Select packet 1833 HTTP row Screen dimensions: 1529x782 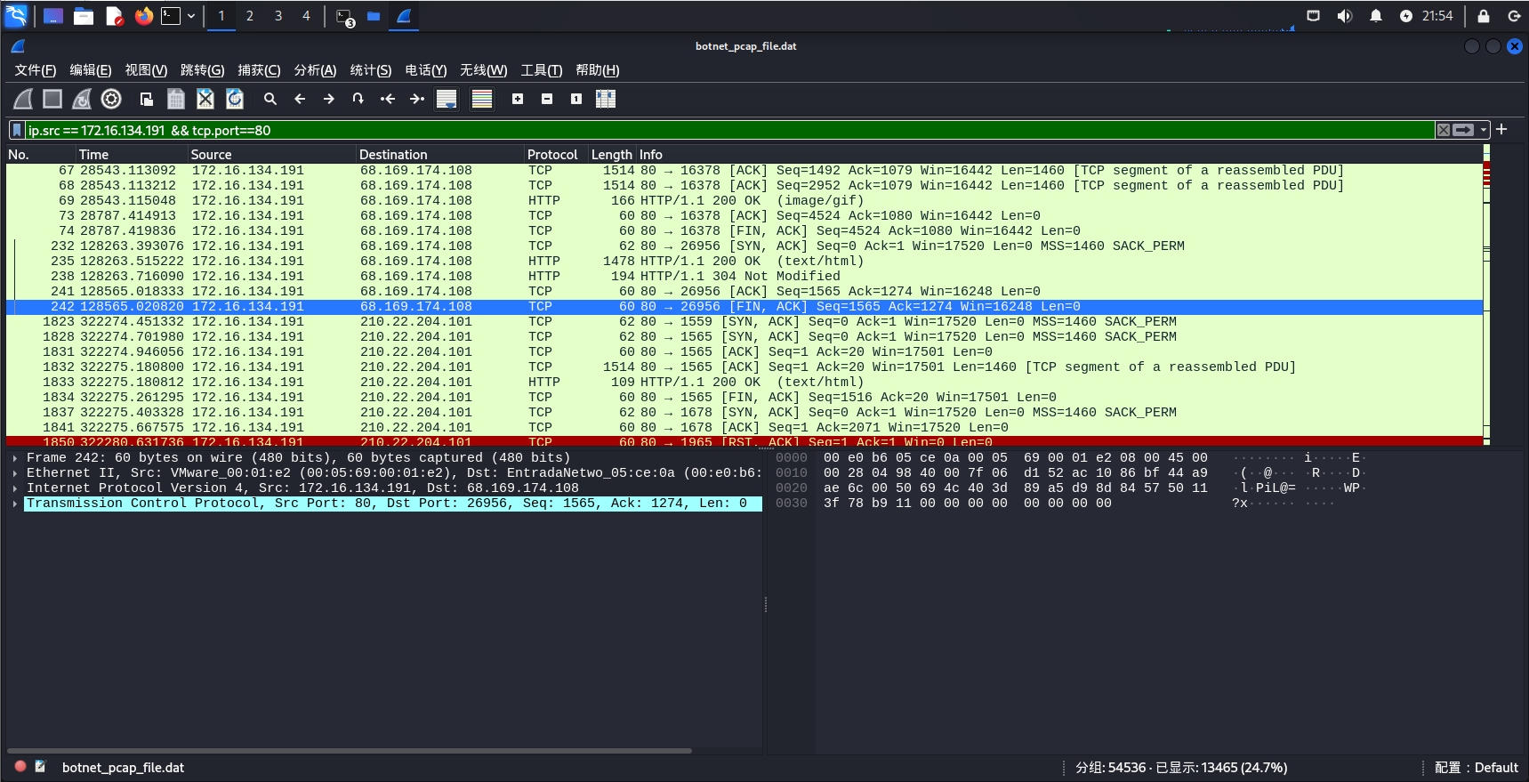(744, 383)
